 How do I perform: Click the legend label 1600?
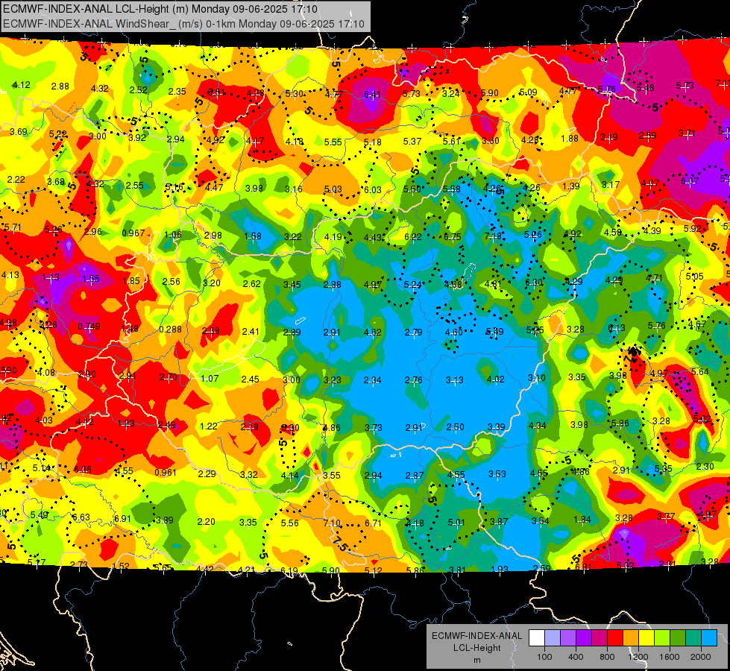pyautogui.click(x=670, y=657)
